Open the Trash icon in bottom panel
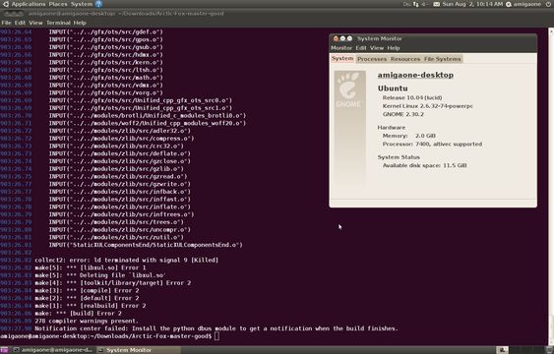 (x=548, y=350)
